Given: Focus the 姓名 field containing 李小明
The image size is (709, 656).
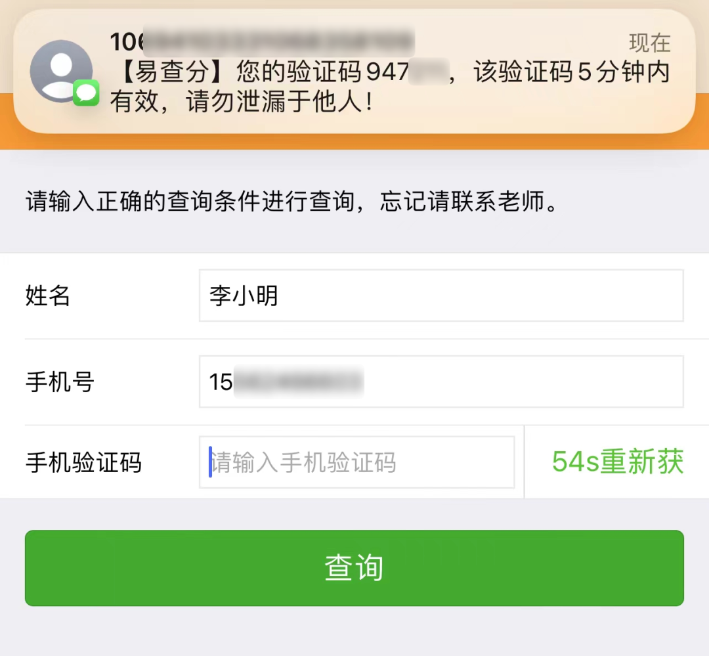Looking at the screenshot, I should click(441, 295).
